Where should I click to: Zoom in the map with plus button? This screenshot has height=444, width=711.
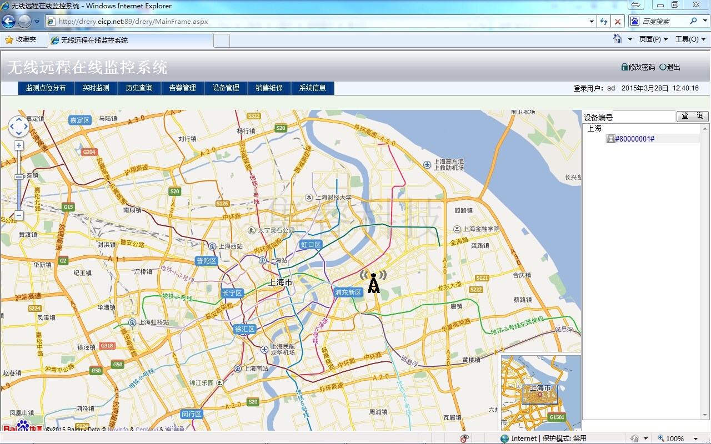18,145
